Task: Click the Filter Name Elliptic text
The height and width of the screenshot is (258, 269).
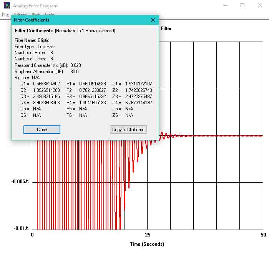Action: pyautogui.click(x=43, y=40)
